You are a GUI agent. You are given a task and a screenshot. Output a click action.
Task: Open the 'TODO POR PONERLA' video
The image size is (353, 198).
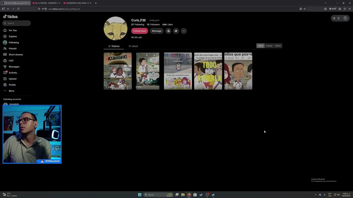[x=208, y=71]
